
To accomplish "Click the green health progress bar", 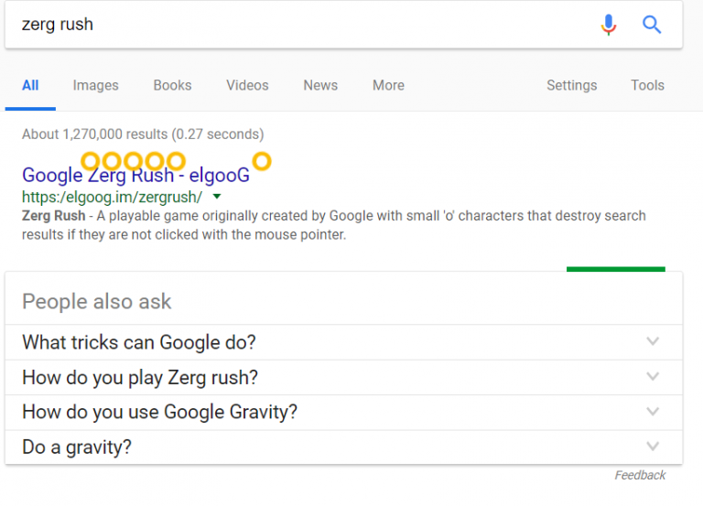I will coord(615,269).
